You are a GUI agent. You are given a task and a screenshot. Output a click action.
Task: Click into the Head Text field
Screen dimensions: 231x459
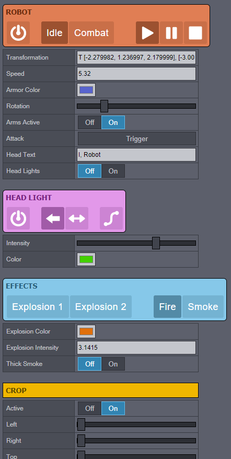136,155
